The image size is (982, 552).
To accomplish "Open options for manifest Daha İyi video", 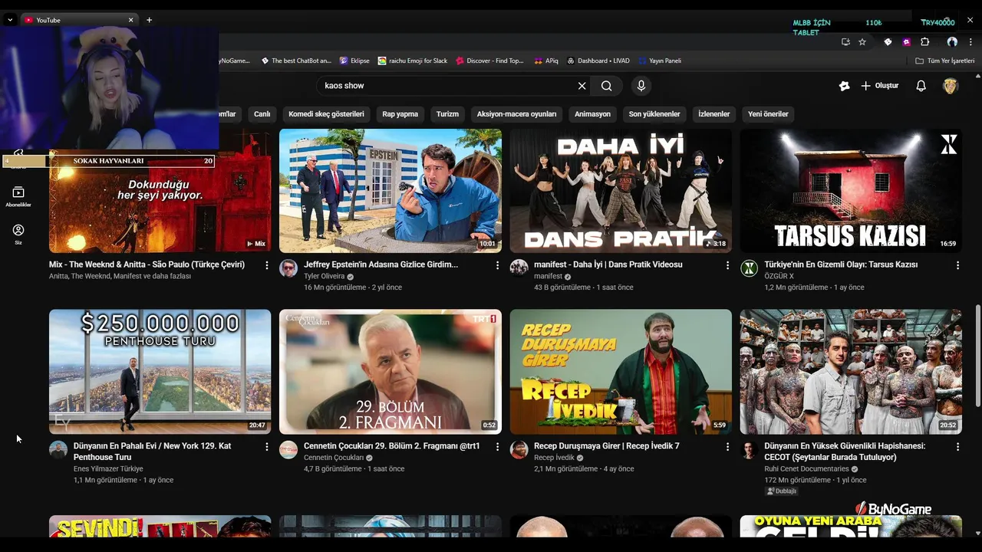I will (727, 265).
